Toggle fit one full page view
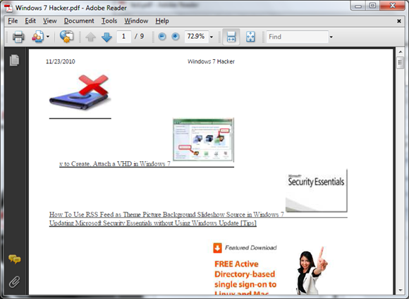The image size is (409, 299). pos(250,37)
